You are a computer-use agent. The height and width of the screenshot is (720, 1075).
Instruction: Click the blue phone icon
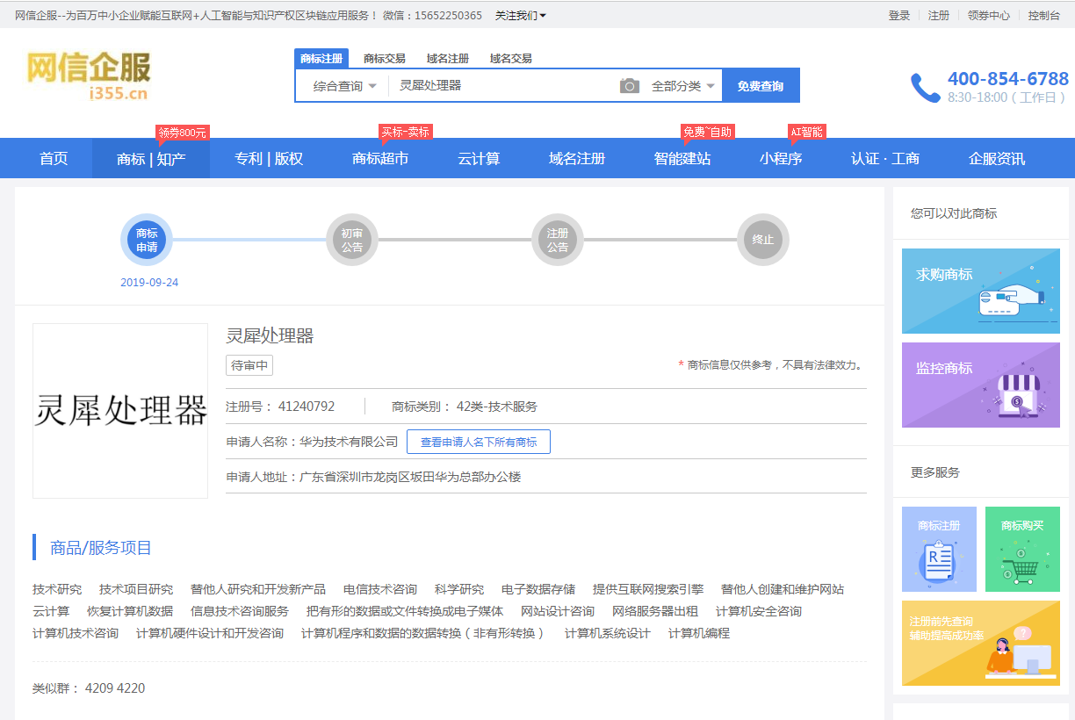point(925,88)
